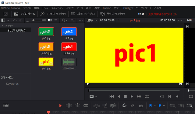Click the blue flag clip icon
This screenshot has height=114, width=195.
point(151,106)
